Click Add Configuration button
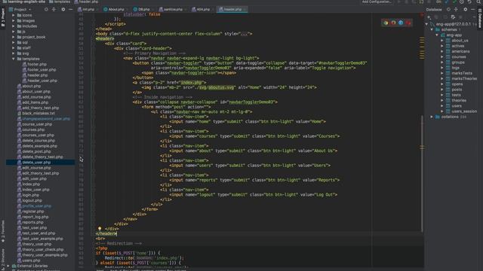The height and width of the screenshot is (271, 483). (x=377, y=2)
